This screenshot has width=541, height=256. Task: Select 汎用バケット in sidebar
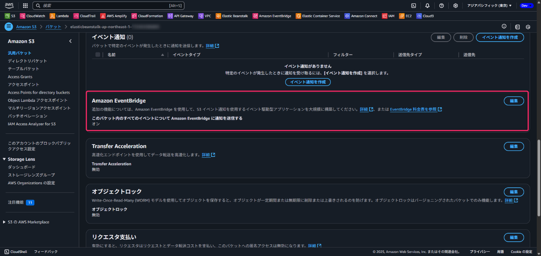coord(20,53)
